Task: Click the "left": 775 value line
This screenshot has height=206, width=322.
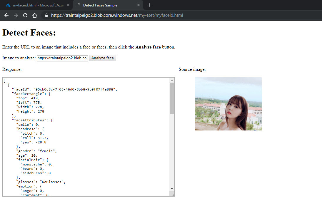Action: 29,103
